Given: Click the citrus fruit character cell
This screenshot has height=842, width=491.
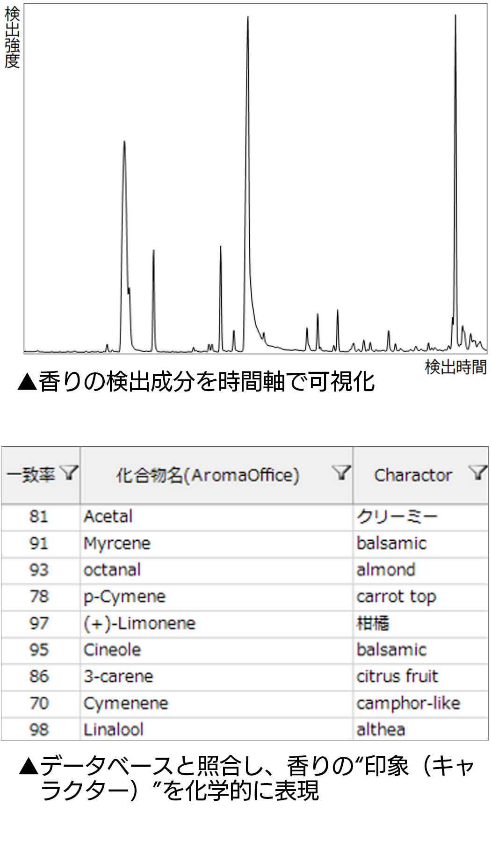Looking at the screenshot, I should click(x=397, y=676).
